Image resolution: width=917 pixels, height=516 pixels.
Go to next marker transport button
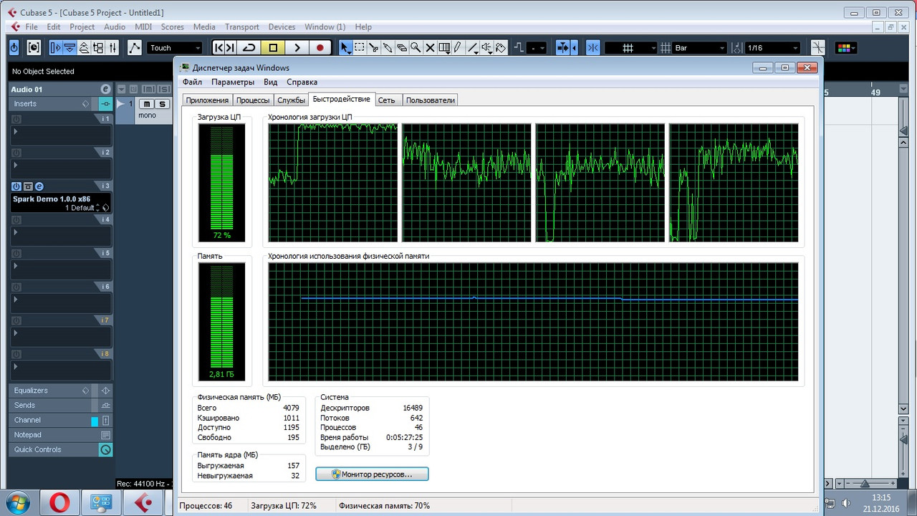(230, 47)
